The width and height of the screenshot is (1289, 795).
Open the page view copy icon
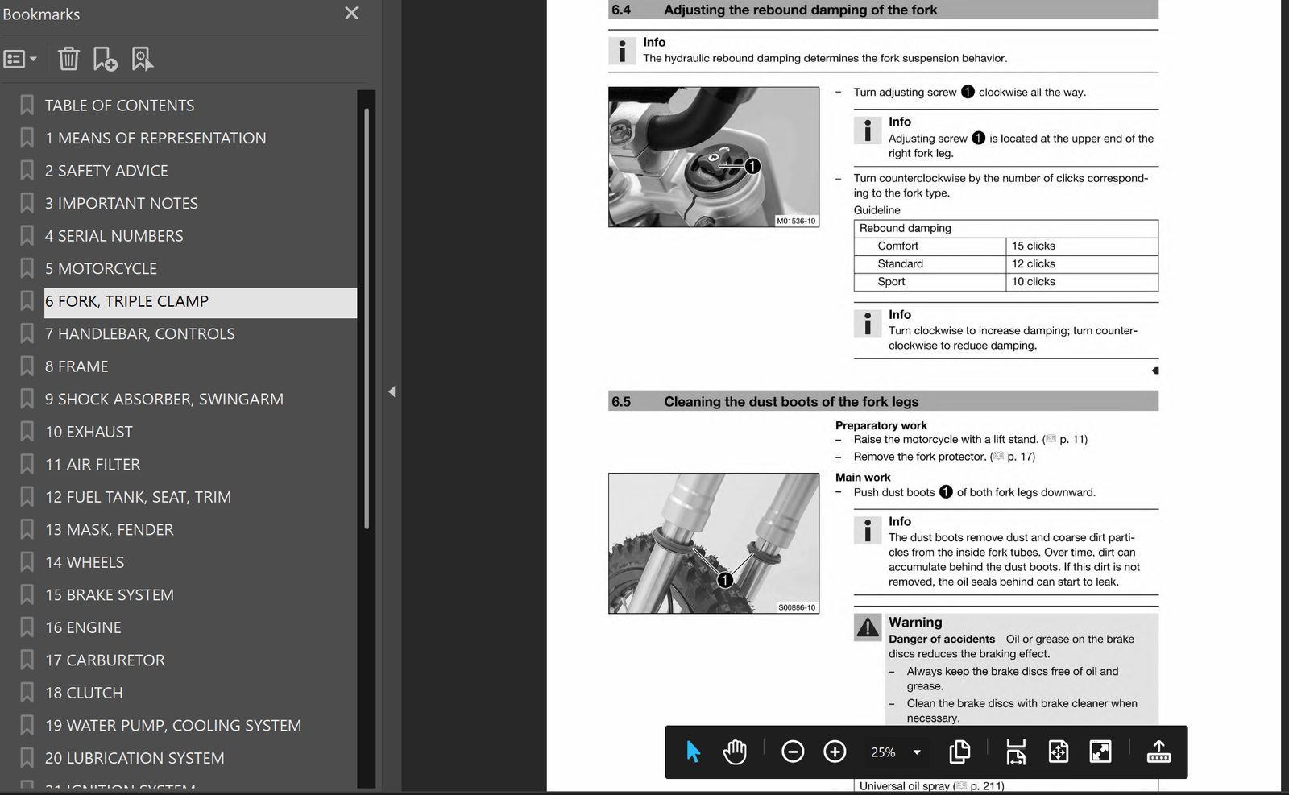(x=959, y=752)
